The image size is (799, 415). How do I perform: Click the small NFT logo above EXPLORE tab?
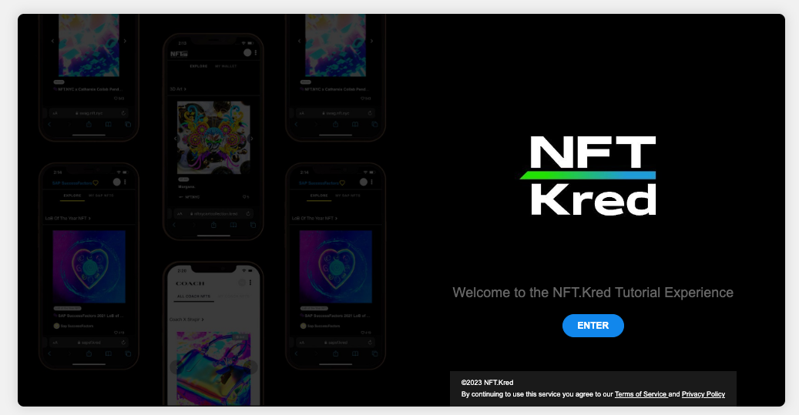pyautogui.click(x=179, y=53)
